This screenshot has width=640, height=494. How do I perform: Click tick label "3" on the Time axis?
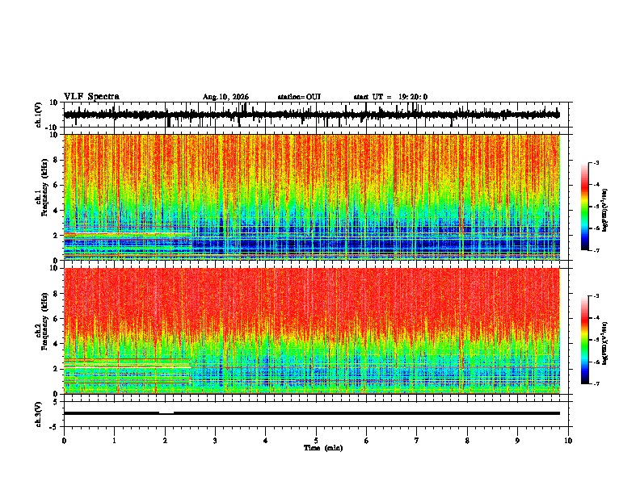[215, 441]
